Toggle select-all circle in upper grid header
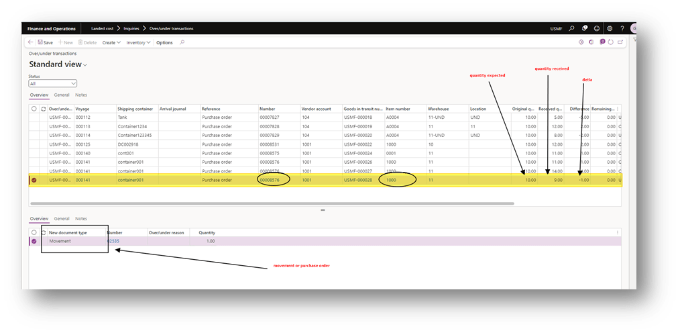This screenshot has width=680, height=333. 34,109
